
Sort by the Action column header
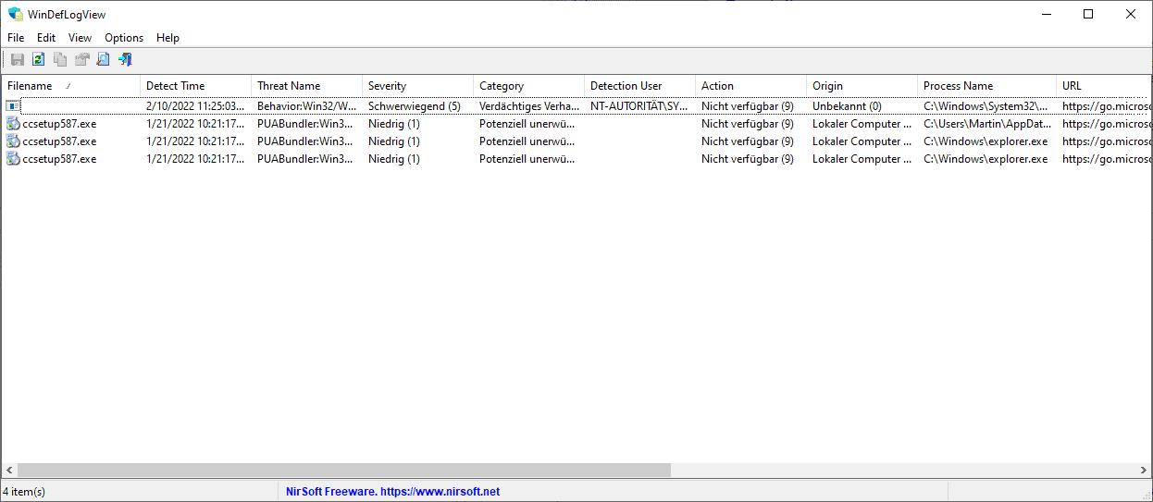pos(751,86)
